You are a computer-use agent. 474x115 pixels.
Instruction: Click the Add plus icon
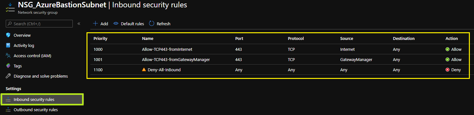tap(95, 23)
